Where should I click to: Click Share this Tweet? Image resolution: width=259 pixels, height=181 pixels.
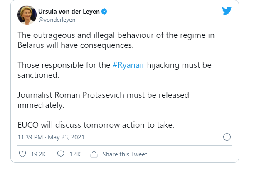pyautogui.click(x=124, y=154)
